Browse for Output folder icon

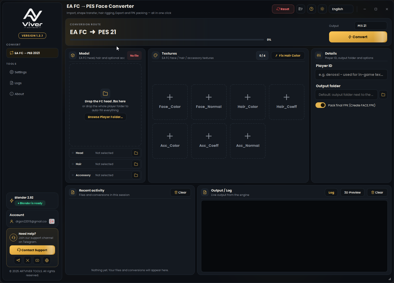point(383,95)
